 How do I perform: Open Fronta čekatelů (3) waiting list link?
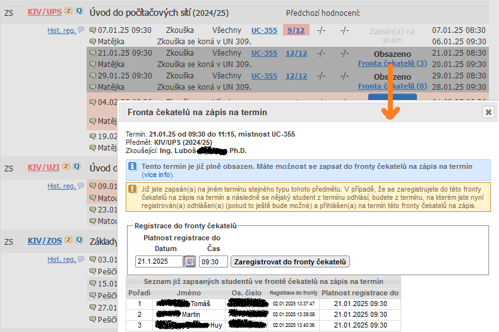tap(392, 63)
